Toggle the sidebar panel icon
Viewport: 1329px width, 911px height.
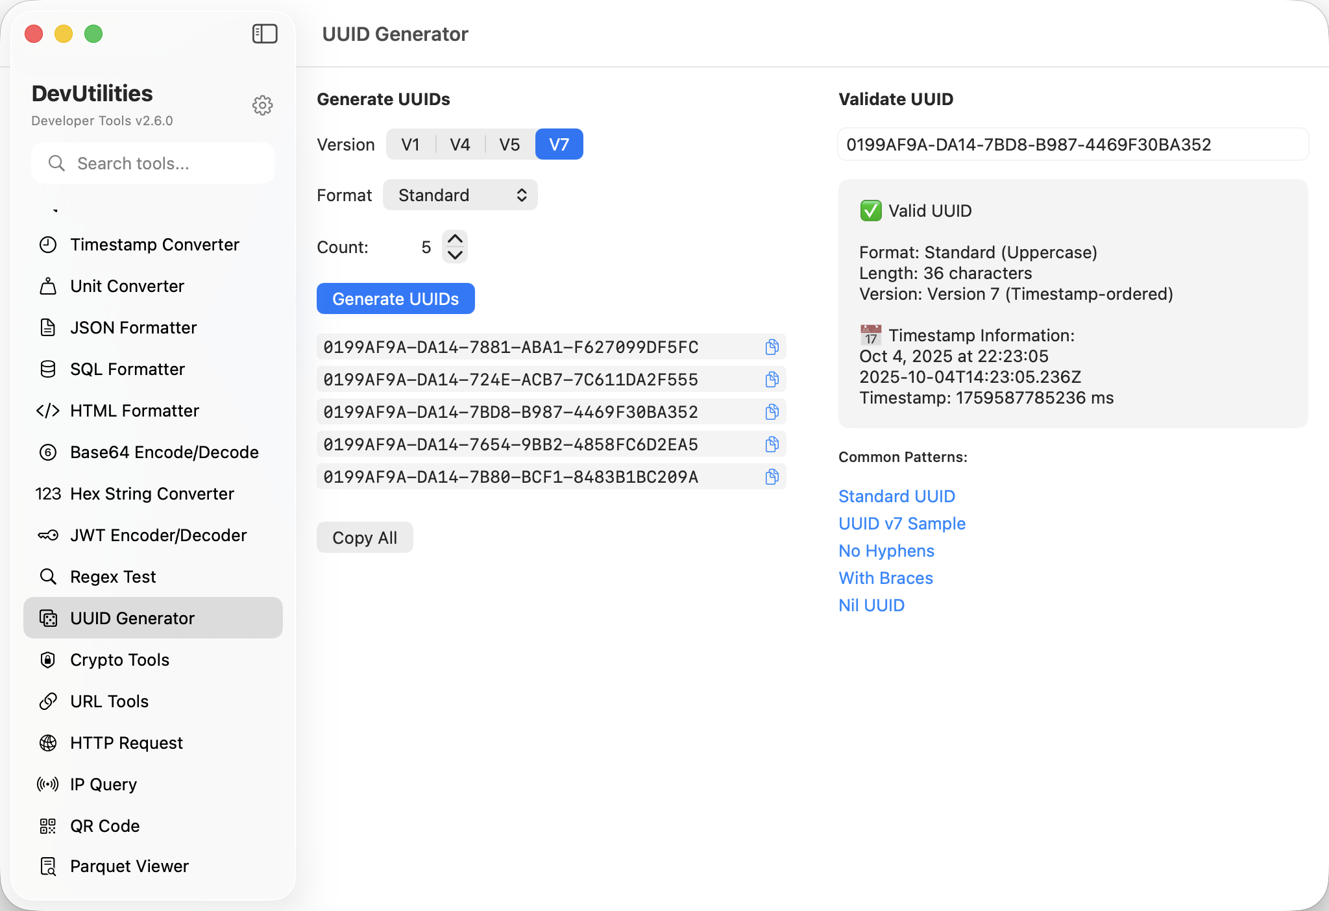pyautogui.click(x=265, y=34)
